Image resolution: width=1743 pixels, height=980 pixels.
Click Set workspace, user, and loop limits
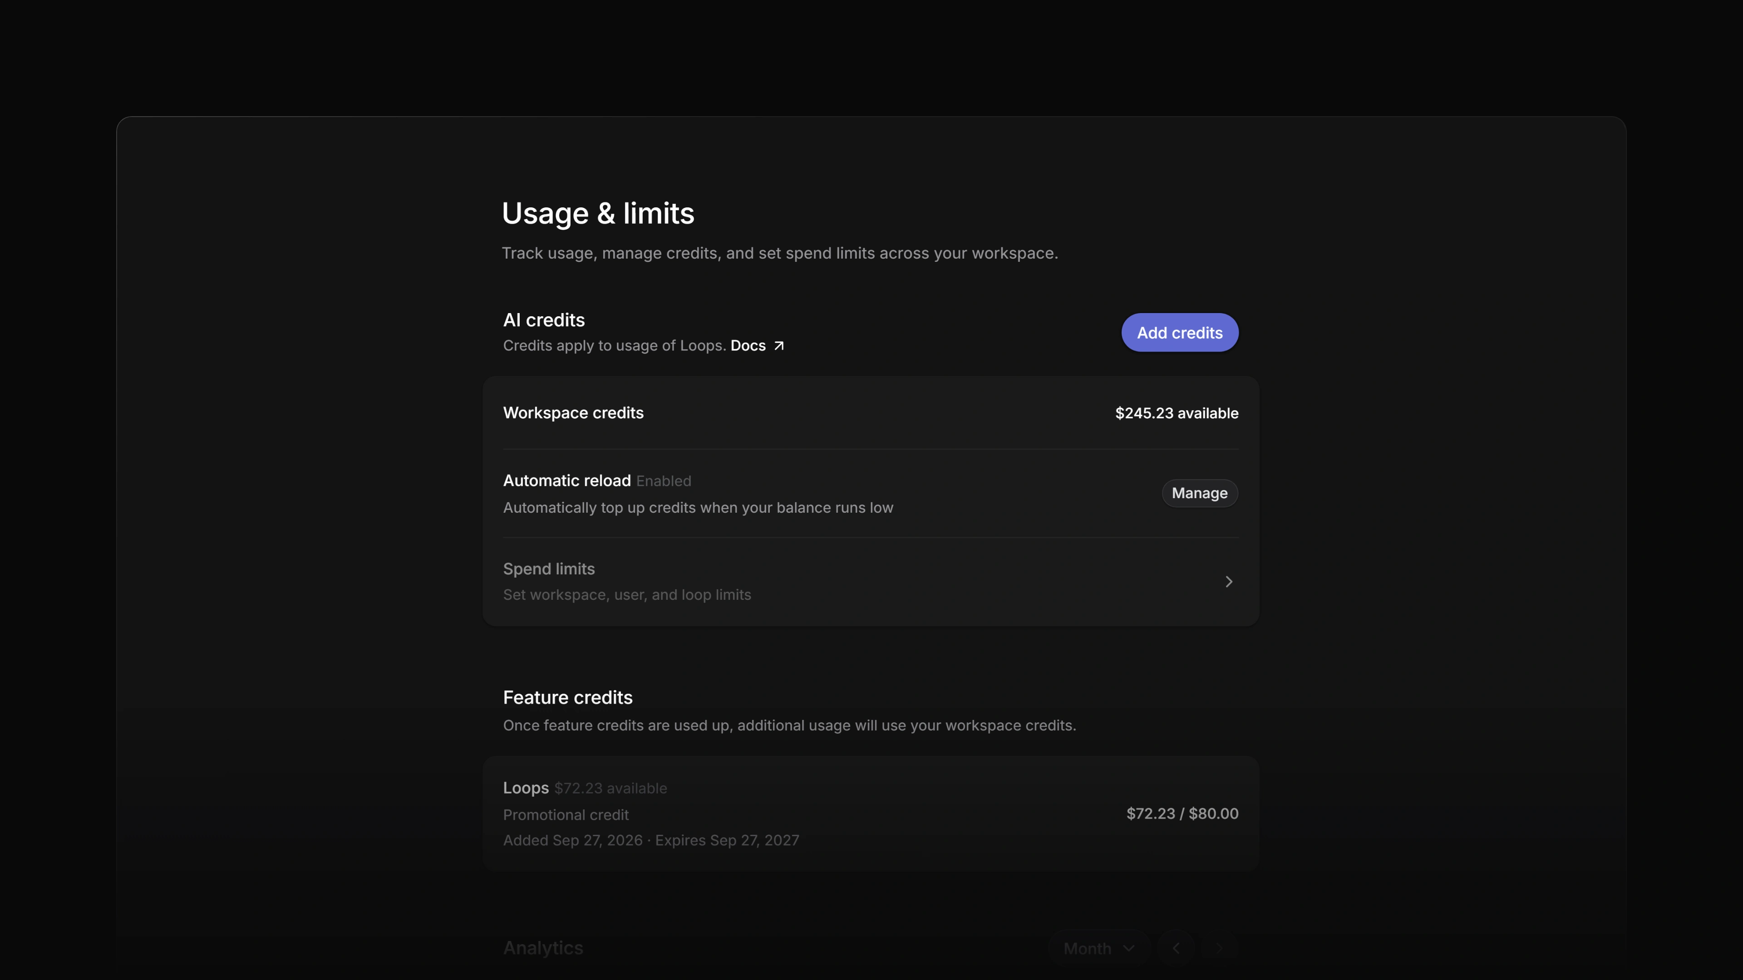626,595
